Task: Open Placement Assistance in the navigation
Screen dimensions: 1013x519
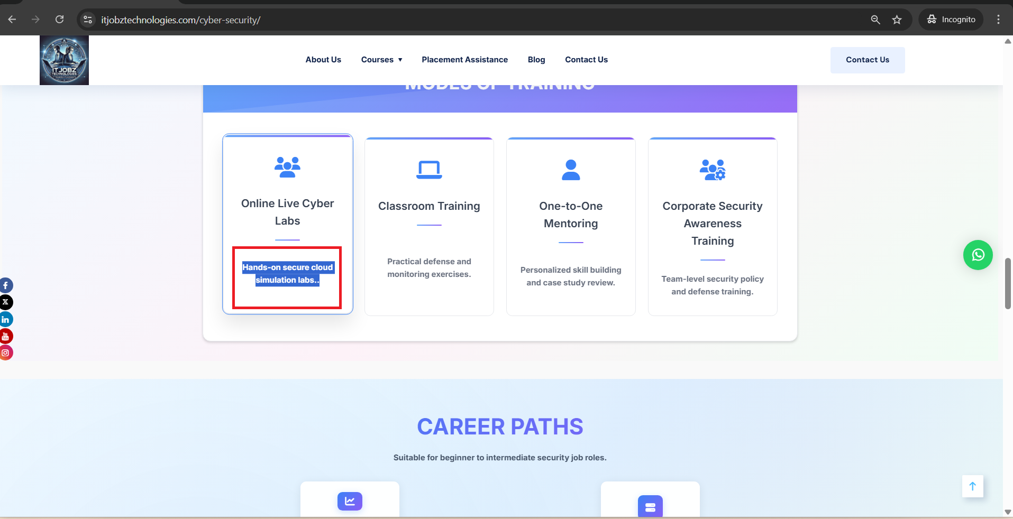Action: pos(464,60)
